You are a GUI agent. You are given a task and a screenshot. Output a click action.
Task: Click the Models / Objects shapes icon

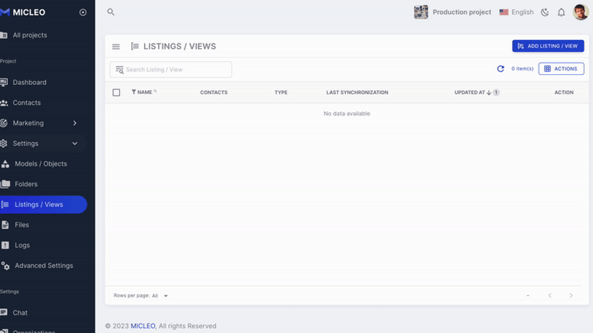5,164
